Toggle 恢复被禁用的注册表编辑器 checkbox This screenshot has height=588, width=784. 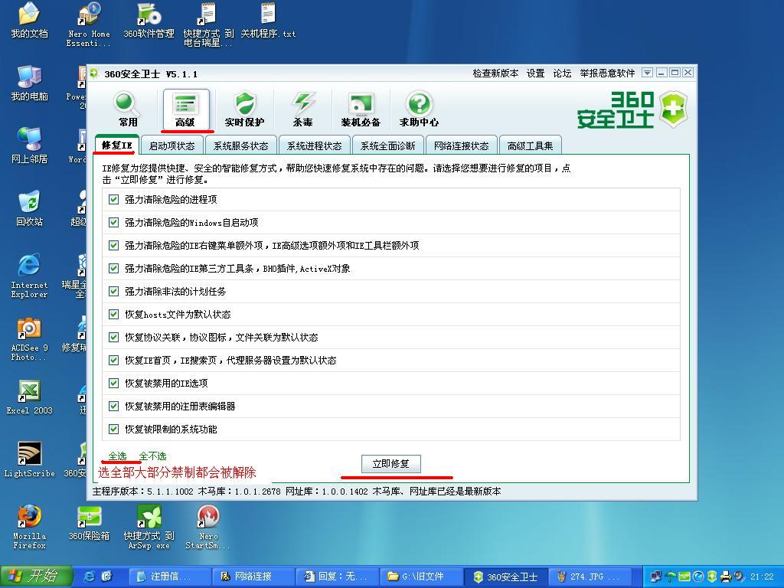pos(113,407)
